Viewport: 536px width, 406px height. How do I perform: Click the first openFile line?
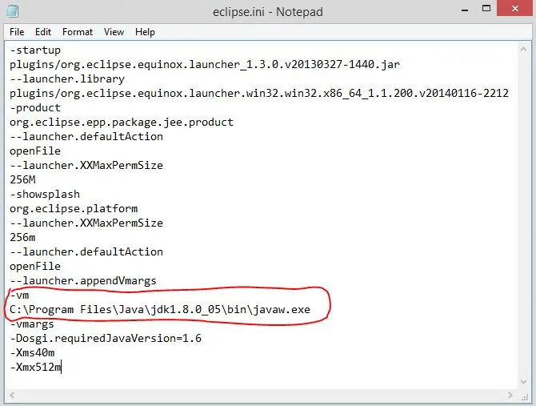click(x=35, y=151)
